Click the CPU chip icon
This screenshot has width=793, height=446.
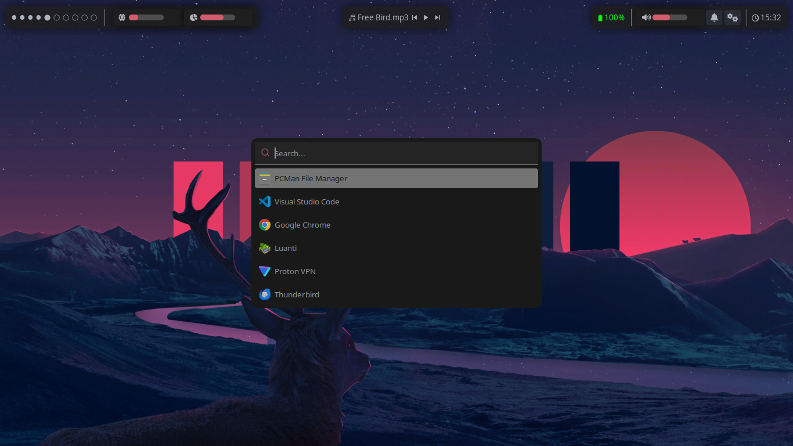tap(121, 17)
